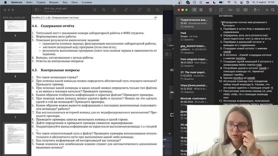Search inside the PDF in Preview
This screenshot has height=156, width=278.
pos(157,10)
